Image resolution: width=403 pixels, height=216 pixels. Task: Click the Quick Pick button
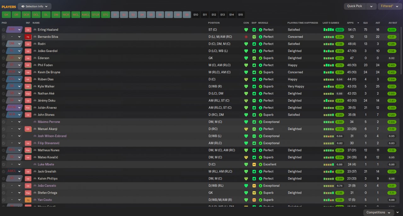pos(355,6)
